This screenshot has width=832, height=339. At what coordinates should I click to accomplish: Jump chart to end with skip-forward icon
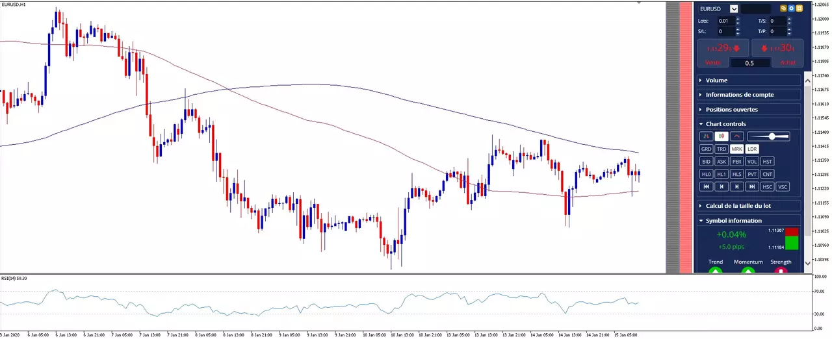coord(752,186)
